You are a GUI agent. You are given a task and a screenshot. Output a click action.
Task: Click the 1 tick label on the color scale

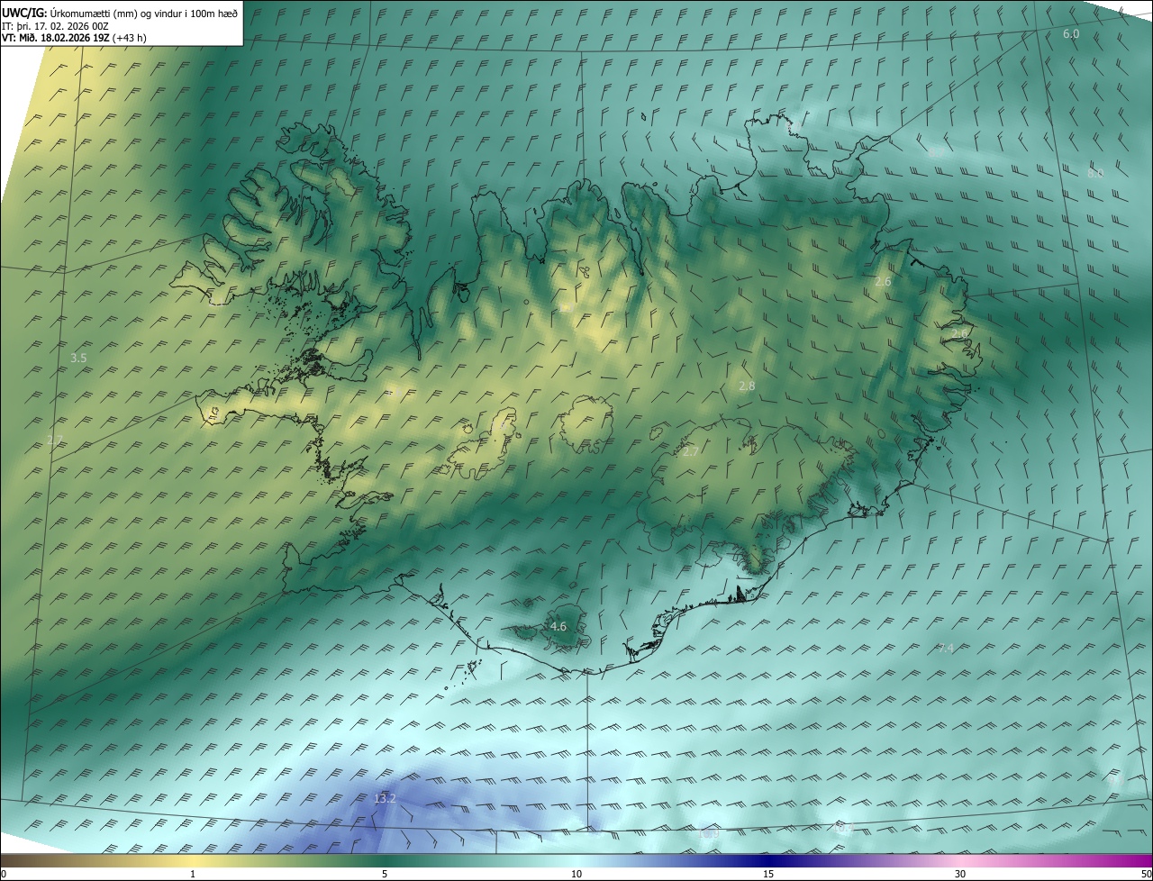193,874
